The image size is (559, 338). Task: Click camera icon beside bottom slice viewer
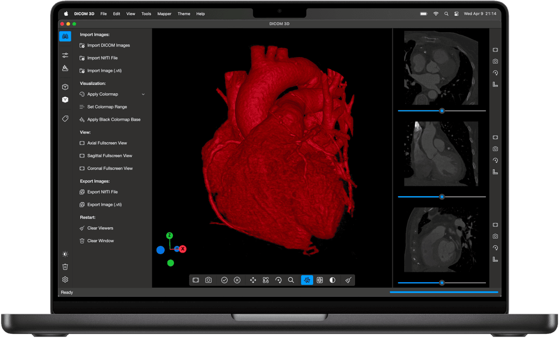(495, 237)
